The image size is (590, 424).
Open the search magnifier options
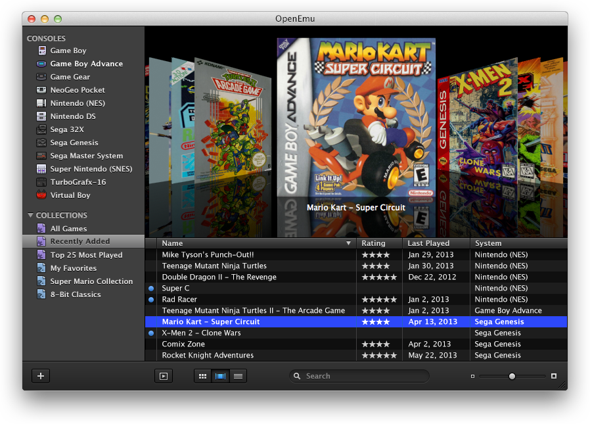[298, 376]
